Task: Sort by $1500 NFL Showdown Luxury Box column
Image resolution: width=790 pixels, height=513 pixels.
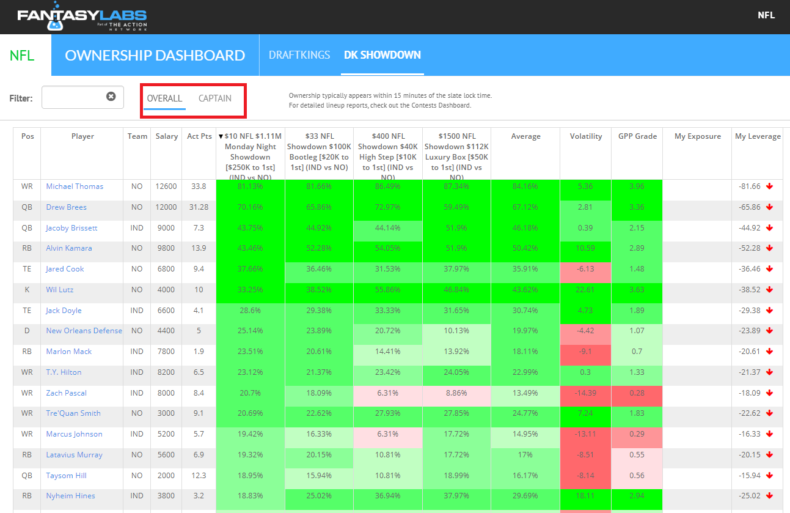Action: click(x=456, y=152)
